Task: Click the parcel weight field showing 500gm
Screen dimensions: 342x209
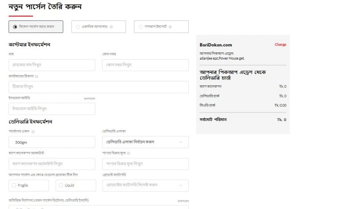Action: [x=52, y=142]
